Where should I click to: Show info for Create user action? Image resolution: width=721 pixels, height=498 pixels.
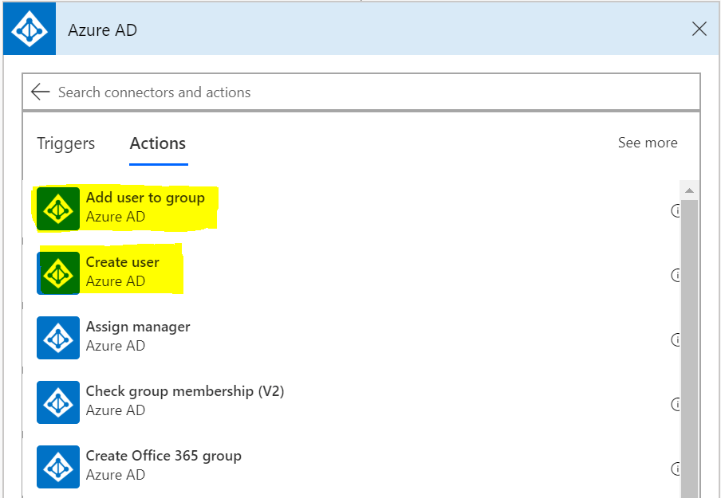click(x=676, y=276)
